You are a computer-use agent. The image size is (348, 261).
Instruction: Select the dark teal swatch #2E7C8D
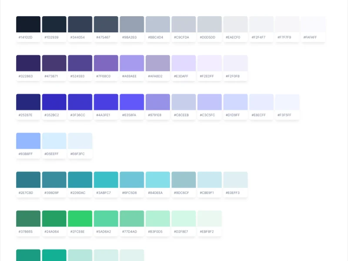pyautogui.click(x=28, y=180)
